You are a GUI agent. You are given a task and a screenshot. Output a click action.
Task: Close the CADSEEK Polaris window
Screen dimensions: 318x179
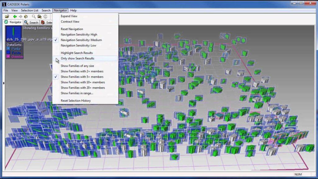coord(310,3)
